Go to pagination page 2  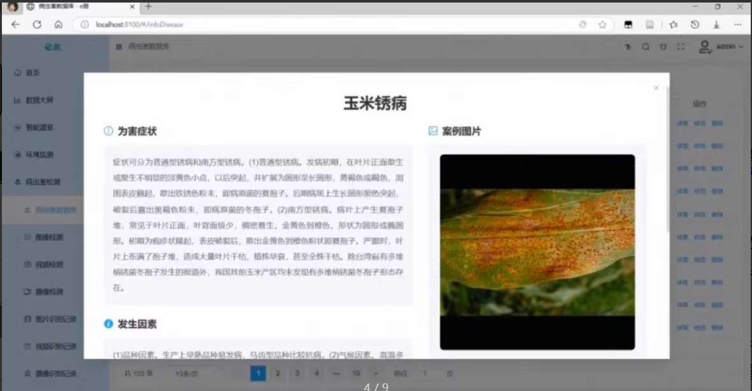278,373
